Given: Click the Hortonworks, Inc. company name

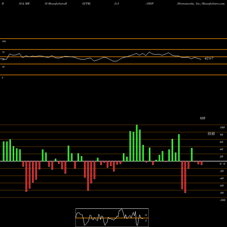Looking at the screenshot, I should pyautogui.click(x=189, y=4).
